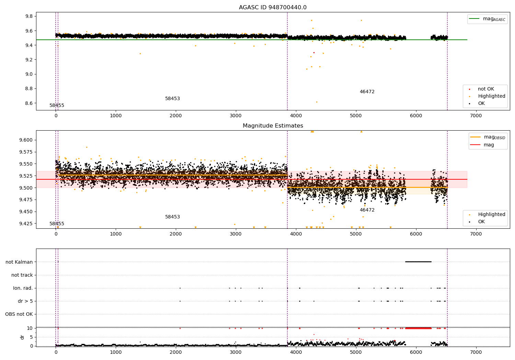Click the 'OBS not OK' axis label
The image size is (515, 360).
19,314
